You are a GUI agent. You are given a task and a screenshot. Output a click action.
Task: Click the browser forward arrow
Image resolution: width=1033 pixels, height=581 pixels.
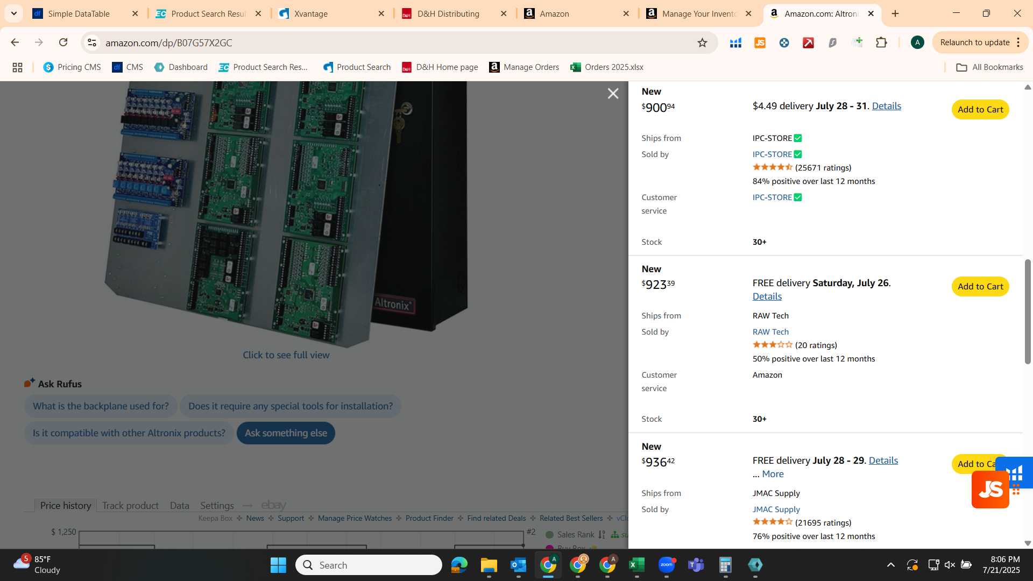click(39, 42)
